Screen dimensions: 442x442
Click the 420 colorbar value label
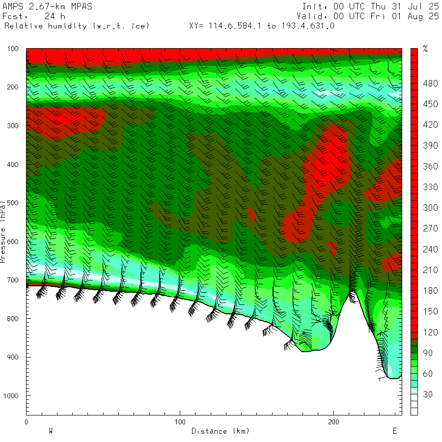tap(430, 125)
